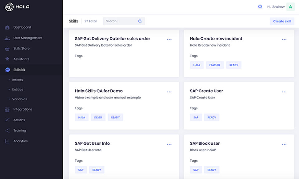Click the User Management people icon
Viewport: 299px width, 179px height.
point(7,38)
